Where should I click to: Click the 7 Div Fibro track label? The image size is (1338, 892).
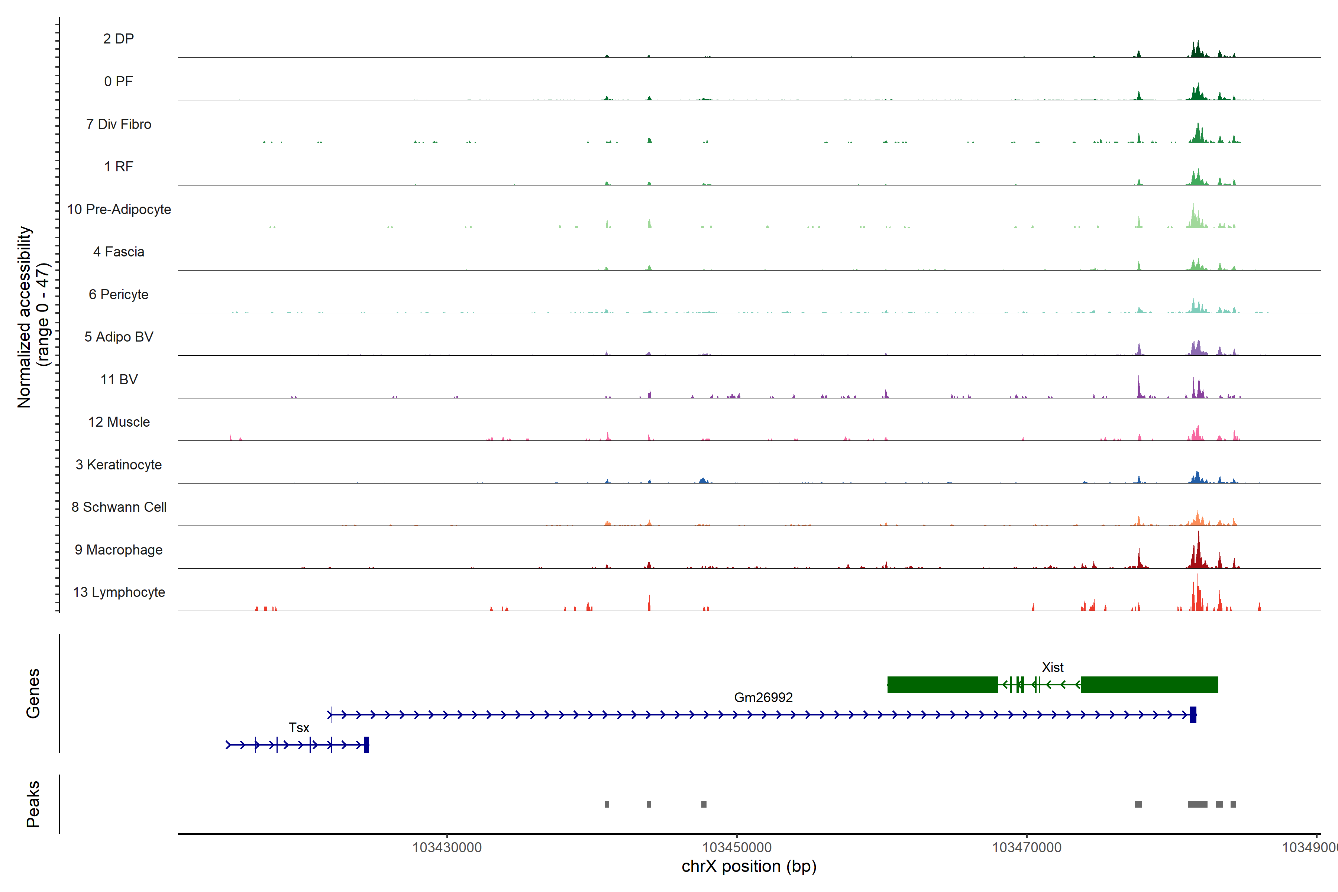118,124
